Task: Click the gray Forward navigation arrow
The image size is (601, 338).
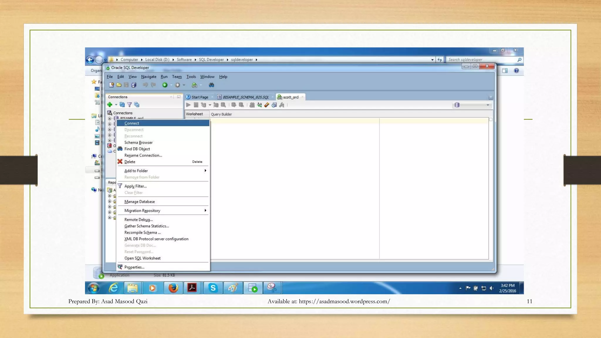Action: point(178,85)
